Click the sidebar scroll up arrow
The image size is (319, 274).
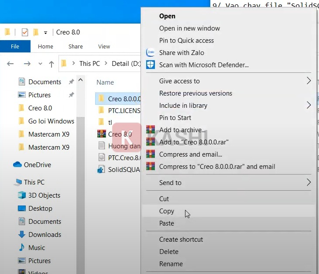pos(81,80)
